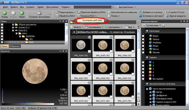
Task: Open the search box dropdown arrow
Action: 113,7
